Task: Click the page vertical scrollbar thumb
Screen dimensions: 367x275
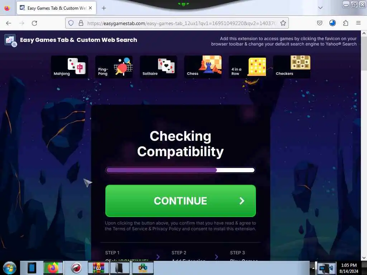Action: tap(364, 53)
